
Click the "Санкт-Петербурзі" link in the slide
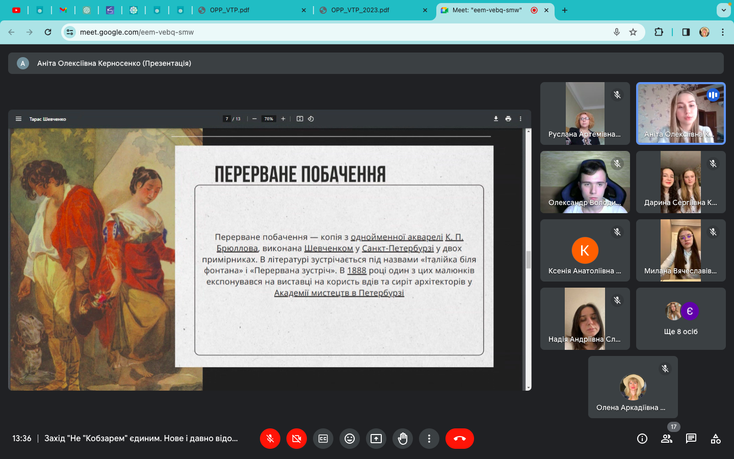click(398, 248)
